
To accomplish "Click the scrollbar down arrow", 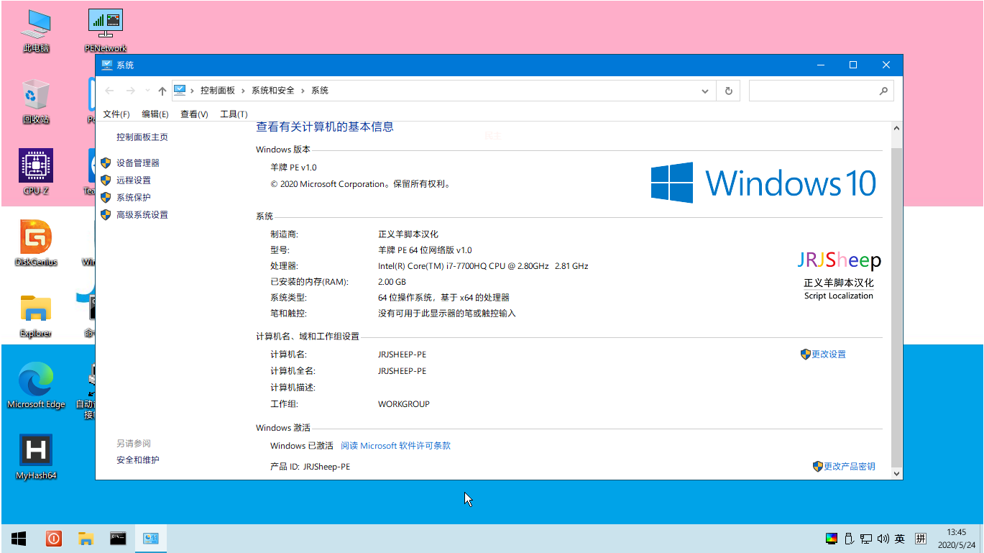I will 896,473.
